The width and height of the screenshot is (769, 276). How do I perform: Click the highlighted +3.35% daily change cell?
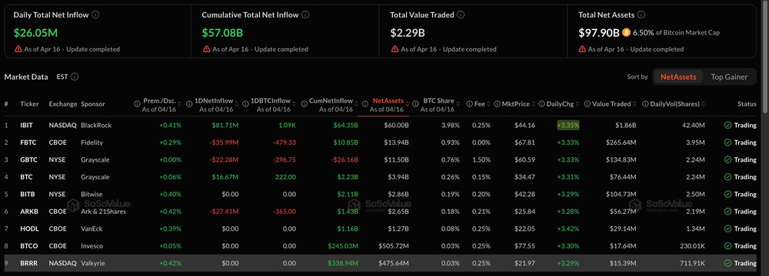click(568, 125)
